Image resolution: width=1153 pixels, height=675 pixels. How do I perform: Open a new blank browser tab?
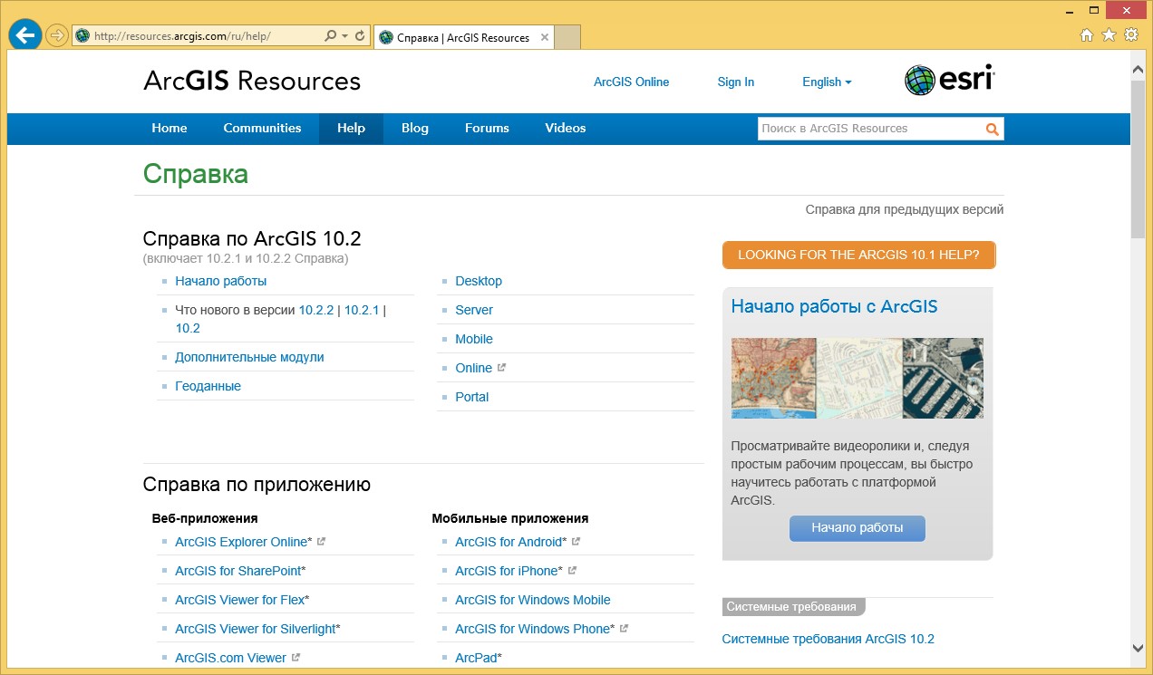point(567,37)
